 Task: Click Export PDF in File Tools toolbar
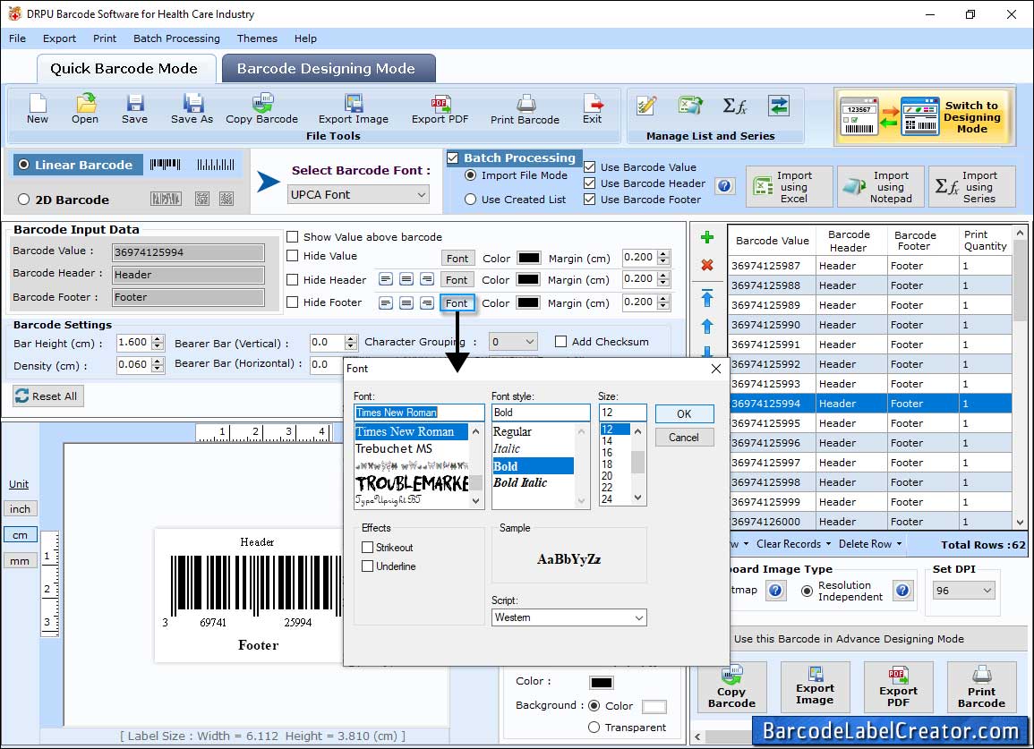tap(440, 109)
